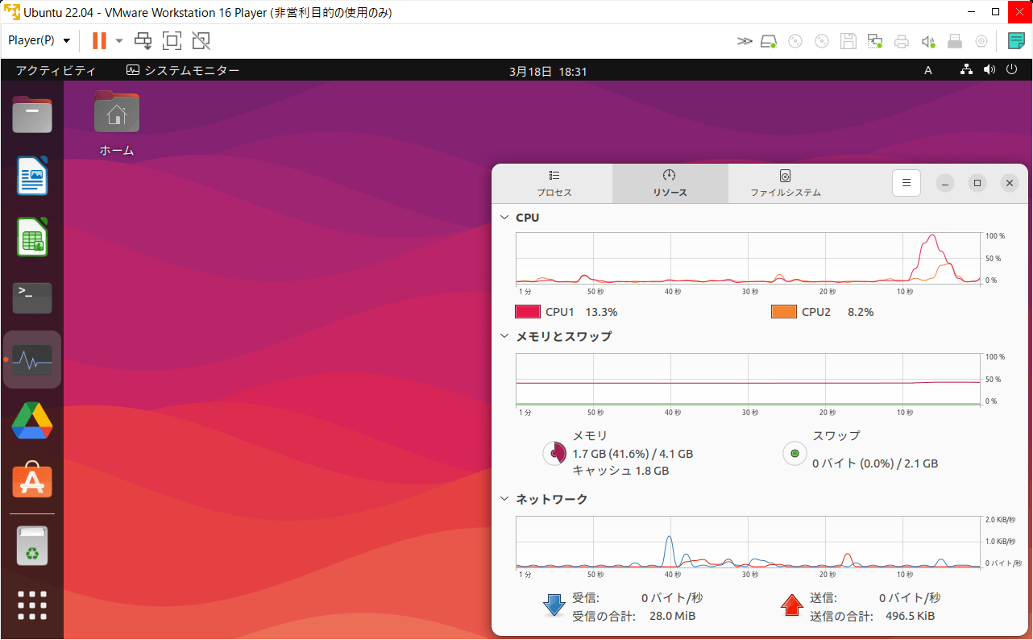This screenshot has height=640, width=1033.
Task: Click the キャッシュ 1.8 GB text
Action: [x=620, y=471]
